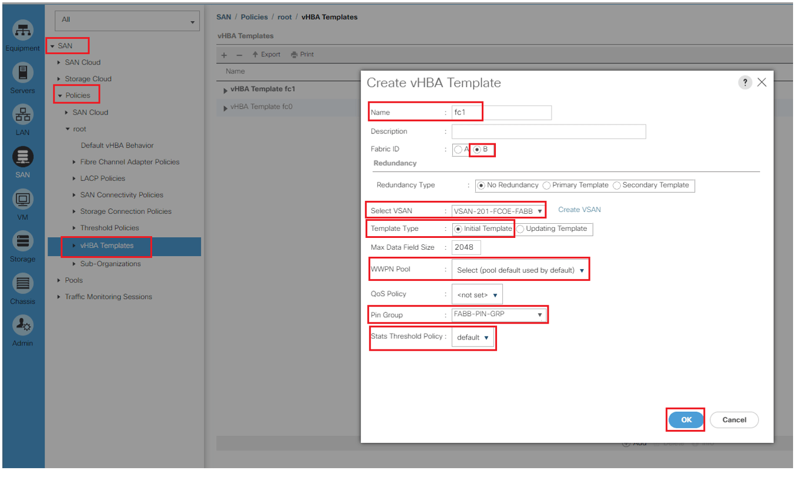
Task: Click the Cancel button
Action: [x=734, y=420]
